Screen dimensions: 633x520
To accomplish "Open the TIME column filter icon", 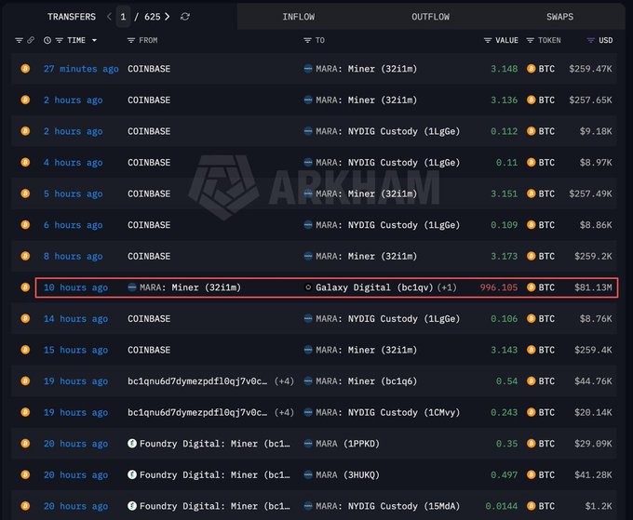I will click(60, 40).
